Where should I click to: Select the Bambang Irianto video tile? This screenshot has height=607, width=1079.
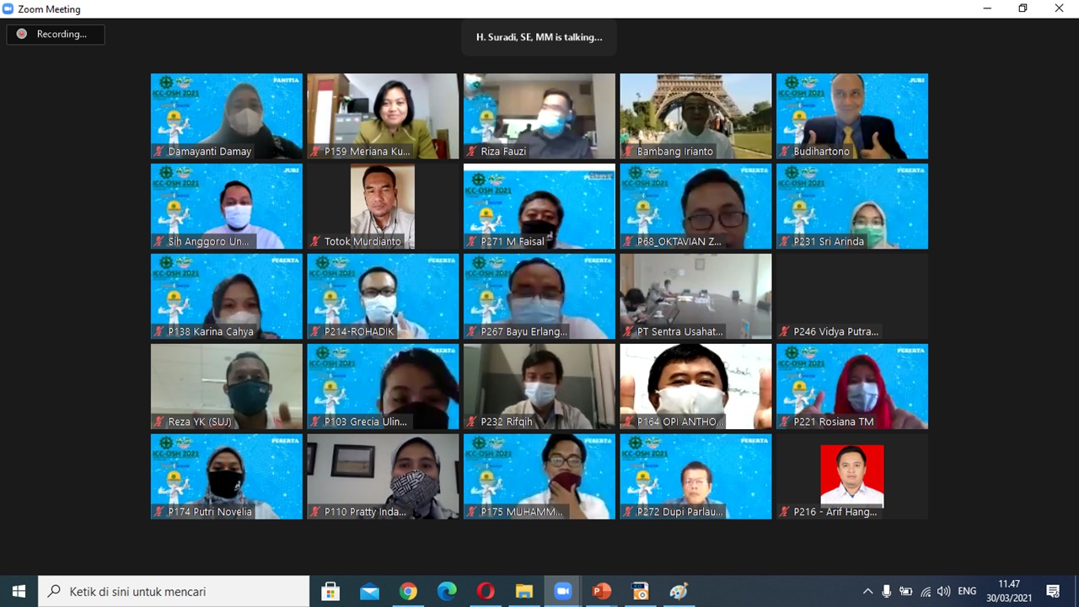695,115
